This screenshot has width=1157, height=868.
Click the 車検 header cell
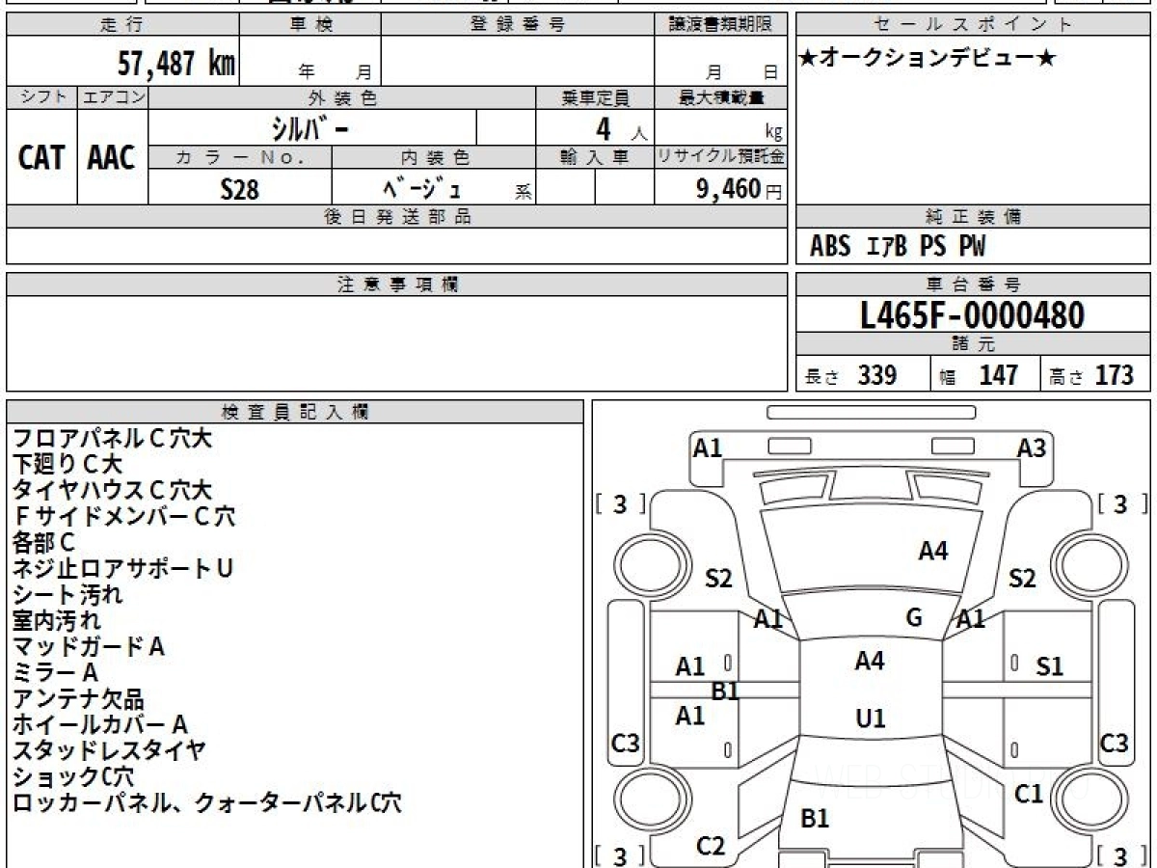309,25
